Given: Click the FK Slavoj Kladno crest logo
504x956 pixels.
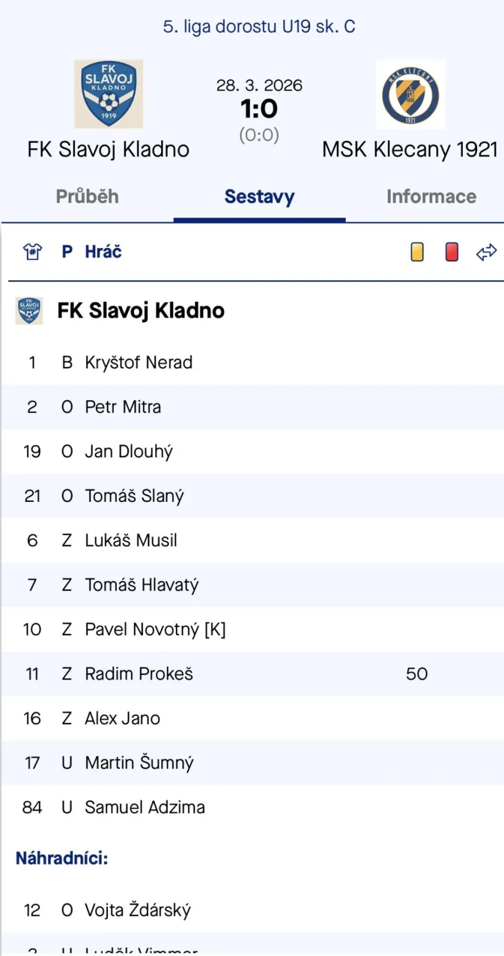Looking at the screenshot, I should pyautogui.click(x=109, y=94).
